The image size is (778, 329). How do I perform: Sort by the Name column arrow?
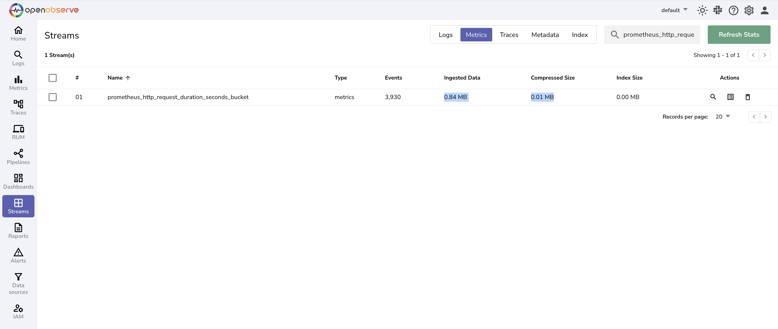click(128, 78)
